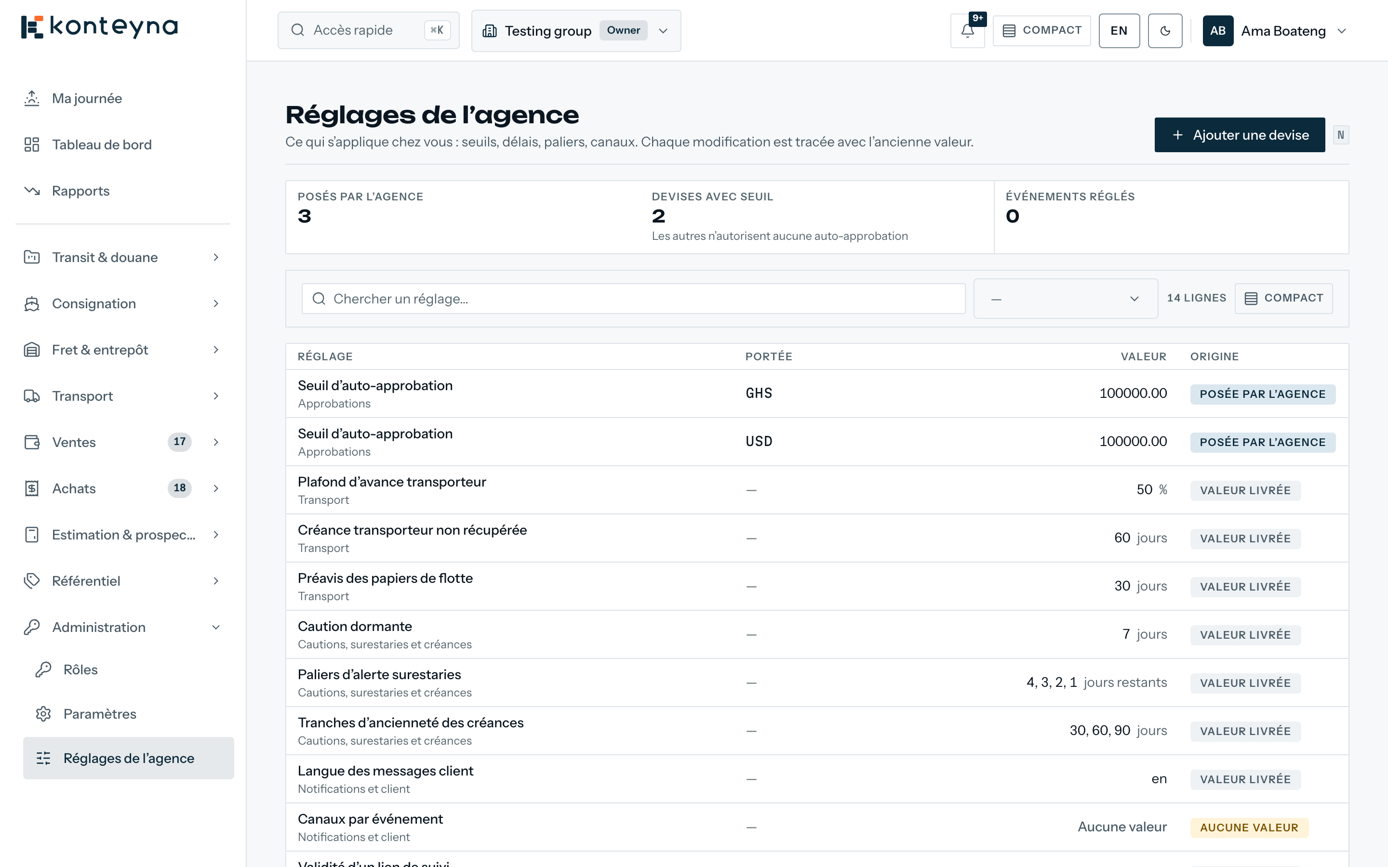Image resolution: width=1388 pixels, height=867 pixels.
Task: Expand the Consignation section
Action: click(216, 303)
